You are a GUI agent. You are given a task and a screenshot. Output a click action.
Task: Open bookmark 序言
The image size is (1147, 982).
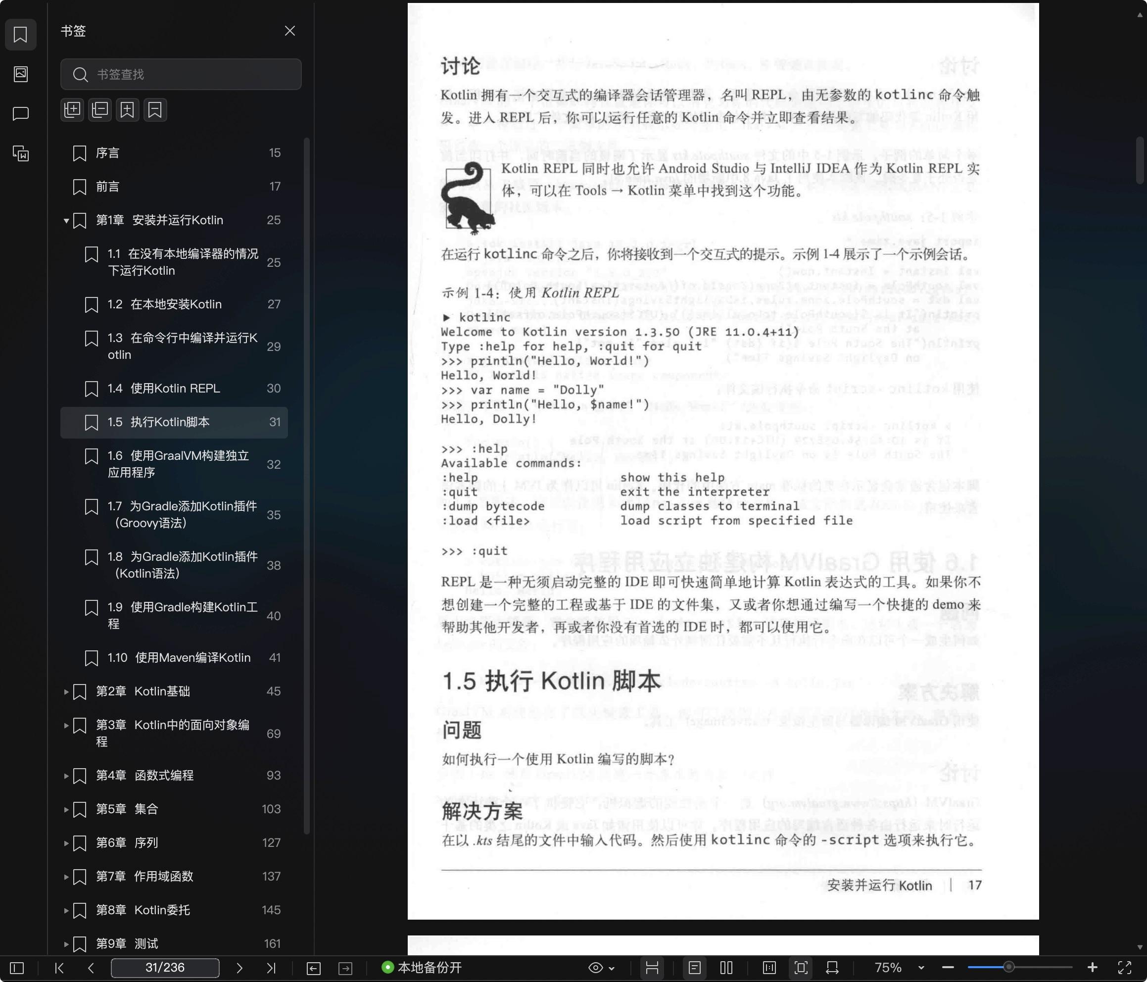(x=174, y=153)
